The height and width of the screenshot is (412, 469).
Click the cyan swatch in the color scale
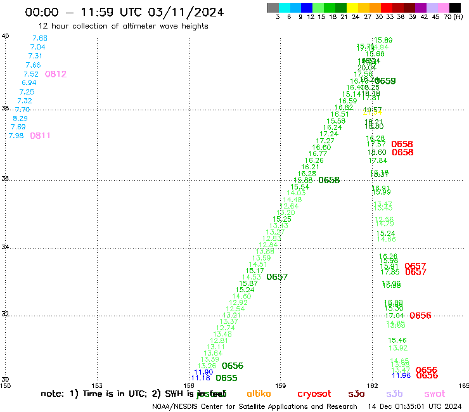tap(285, 8)
